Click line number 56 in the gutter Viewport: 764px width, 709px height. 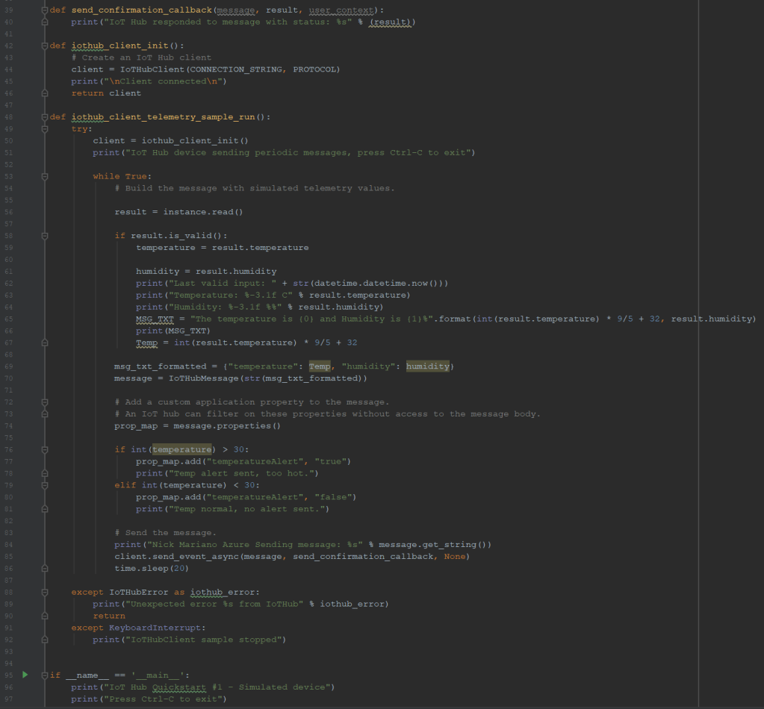click(x=9, y=212)
